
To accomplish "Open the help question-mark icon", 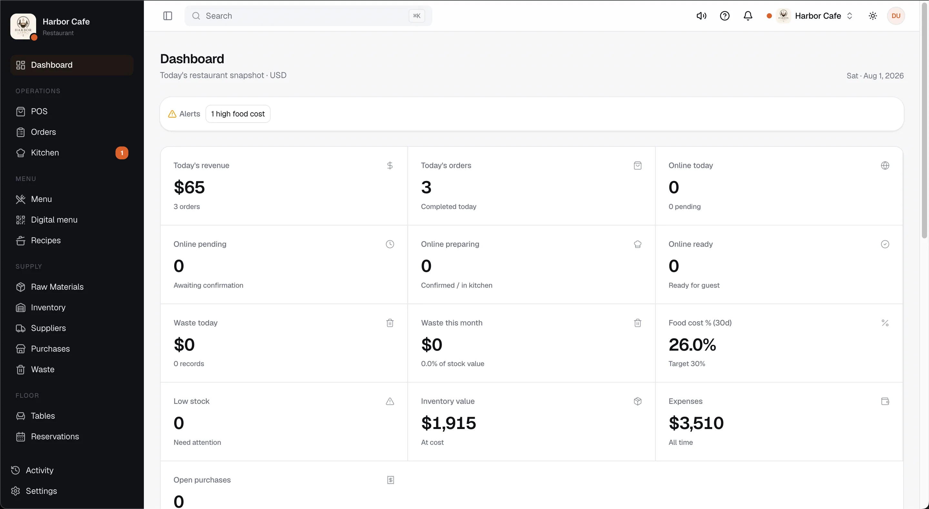I will (x=724, y=16).
